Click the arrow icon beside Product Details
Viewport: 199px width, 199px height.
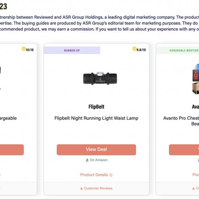[111, 175]
